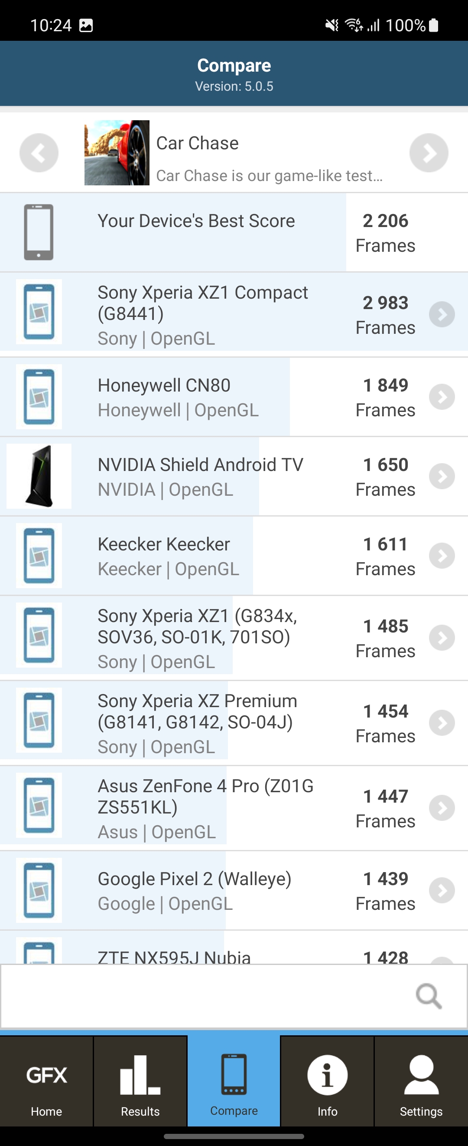Tap the Car Chase thumbnail image
This screenshot has width=468, height=1146.
pyautogui.click(x=117, y=153)
